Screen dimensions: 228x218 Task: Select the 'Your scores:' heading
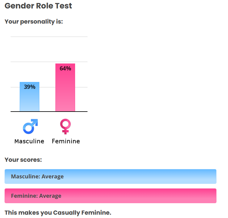pos(23,160)
